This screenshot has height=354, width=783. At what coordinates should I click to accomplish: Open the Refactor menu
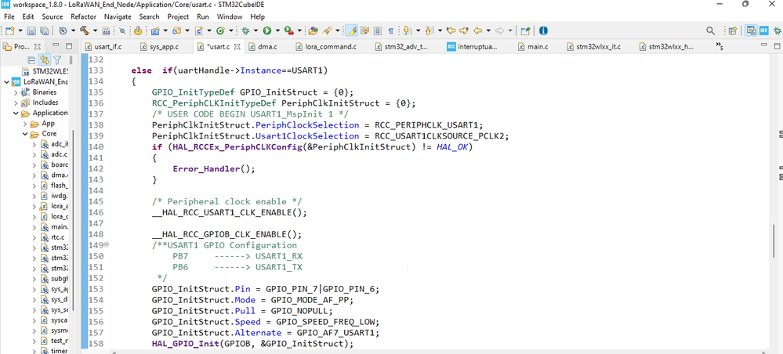point(83,16)
